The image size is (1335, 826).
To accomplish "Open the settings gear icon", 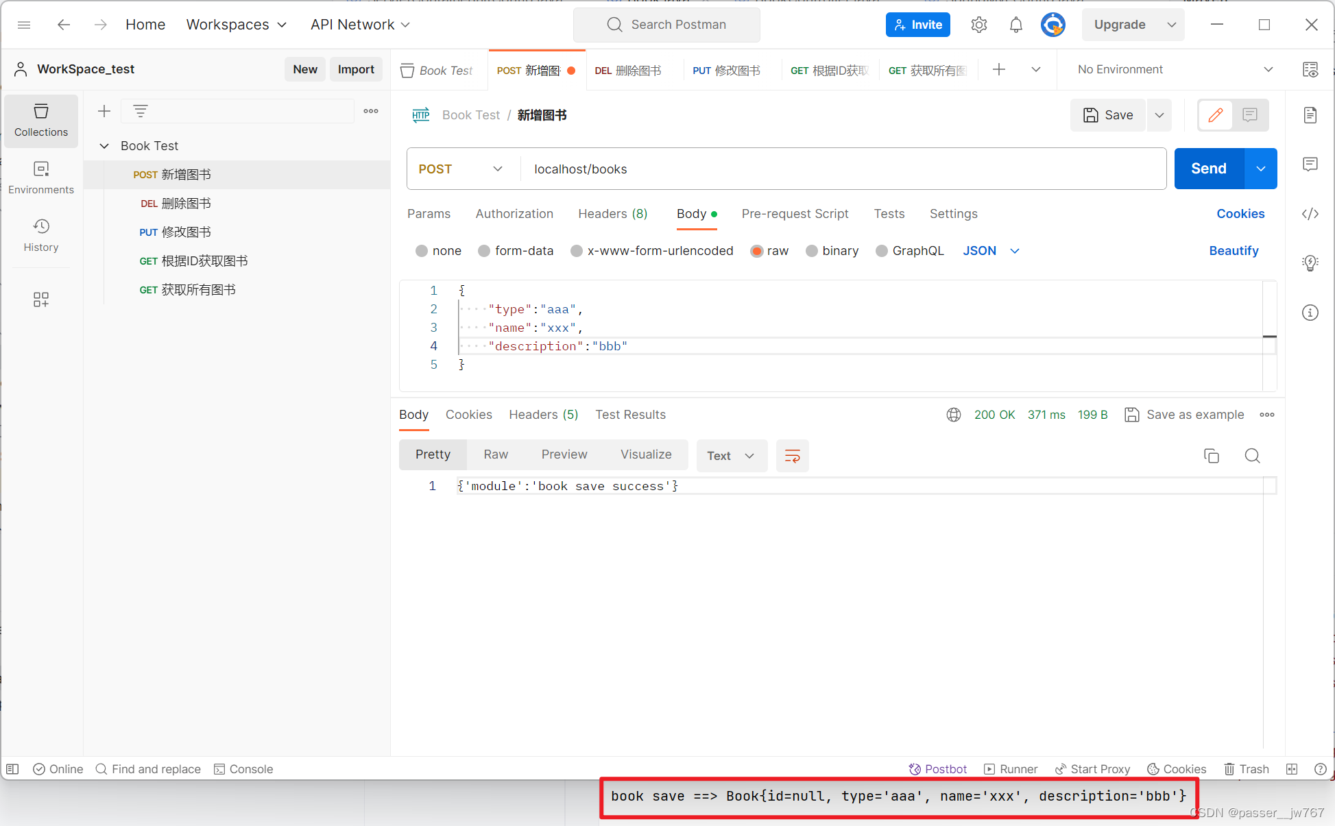I will pos(979,25).
